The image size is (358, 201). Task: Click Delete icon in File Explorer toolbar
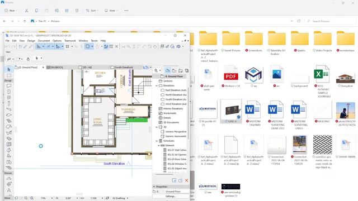(x=77, y=11)
